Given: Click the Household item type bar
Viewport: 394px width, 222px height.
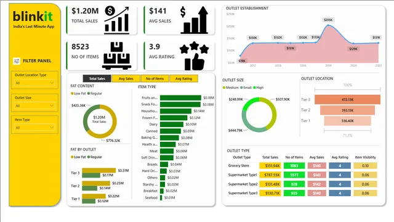Looking at the screenshot, I should click(x=175, y=111).
